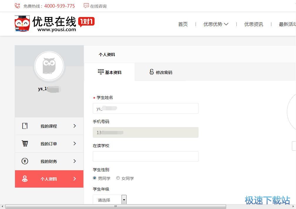Expand the 我的订单 chevron arrow

pos(75,144)
